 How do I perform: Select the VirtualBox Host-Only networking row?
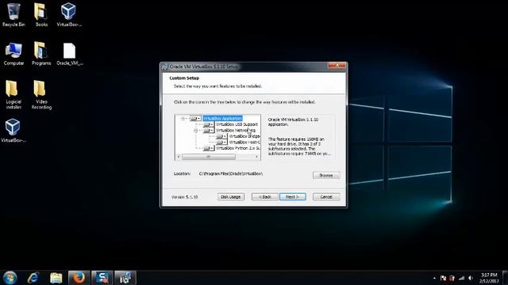point(244,142)
